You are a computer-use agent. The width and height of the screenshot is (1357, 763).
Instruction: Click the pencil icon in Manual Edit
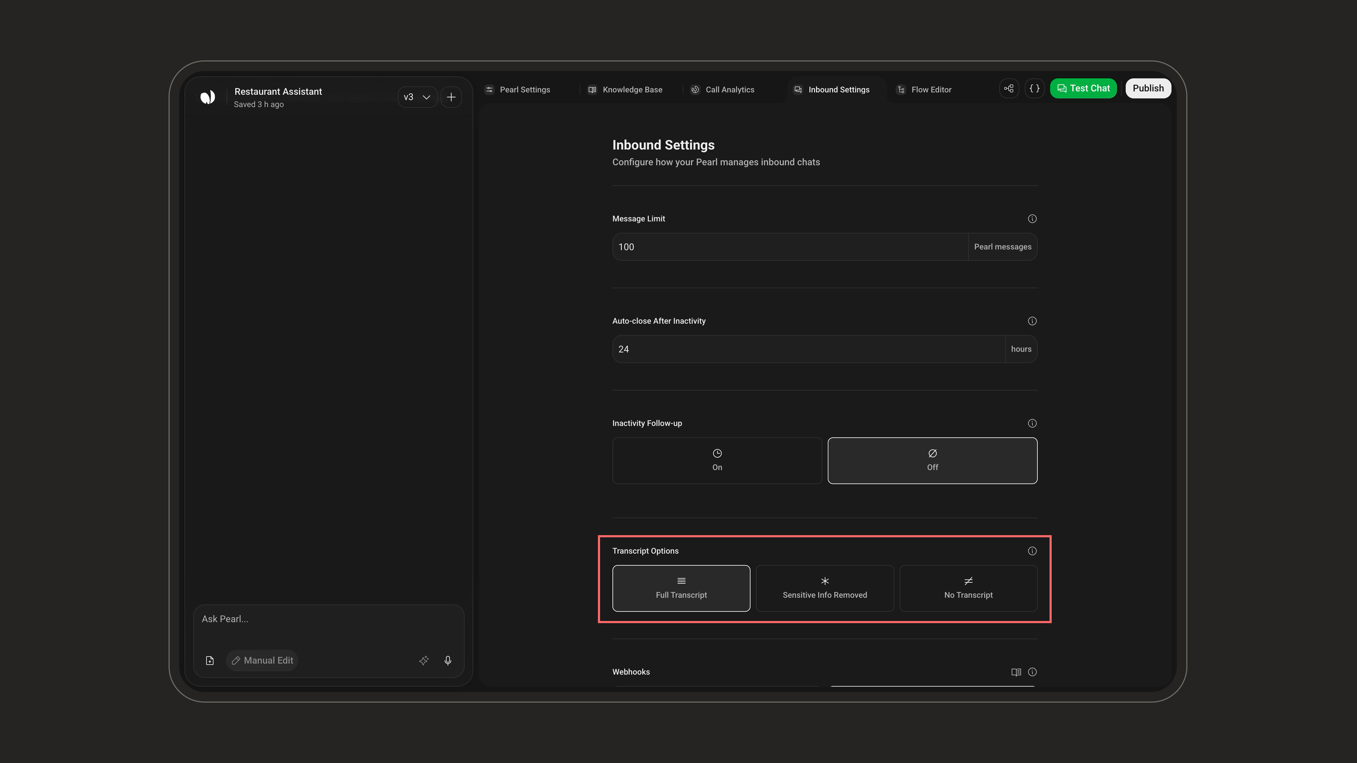pos(236,660)
